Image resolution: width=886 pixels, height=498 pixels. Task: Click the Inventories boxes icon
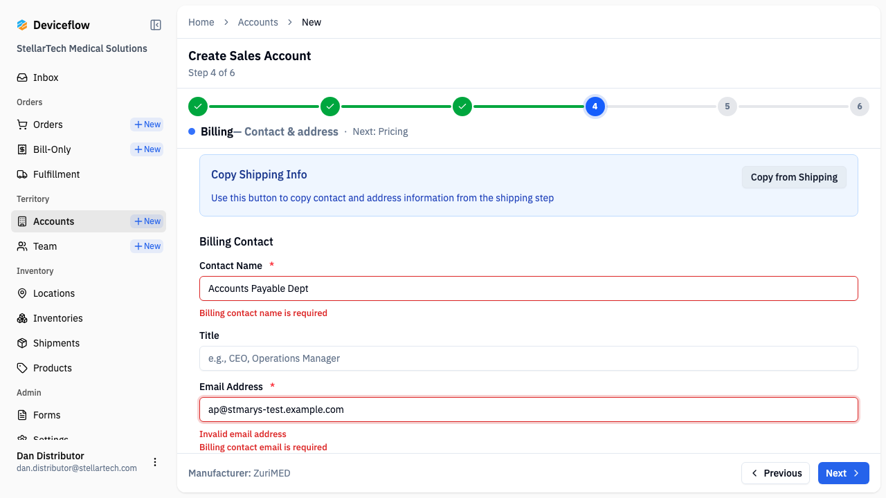[22, 318]
